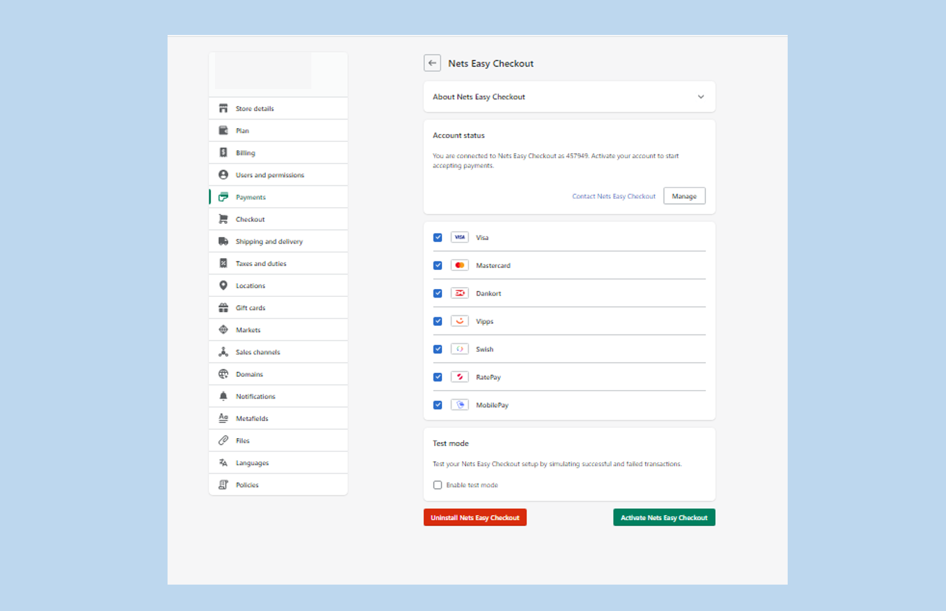Click the Domains globe icon
This screenshot has height=611, width=946.
[224, 374]
